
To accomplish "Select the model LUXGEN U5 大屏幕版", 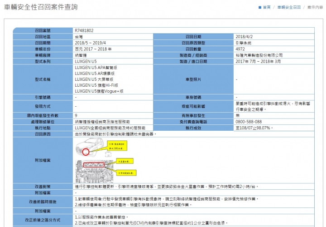I will [94, 79].
